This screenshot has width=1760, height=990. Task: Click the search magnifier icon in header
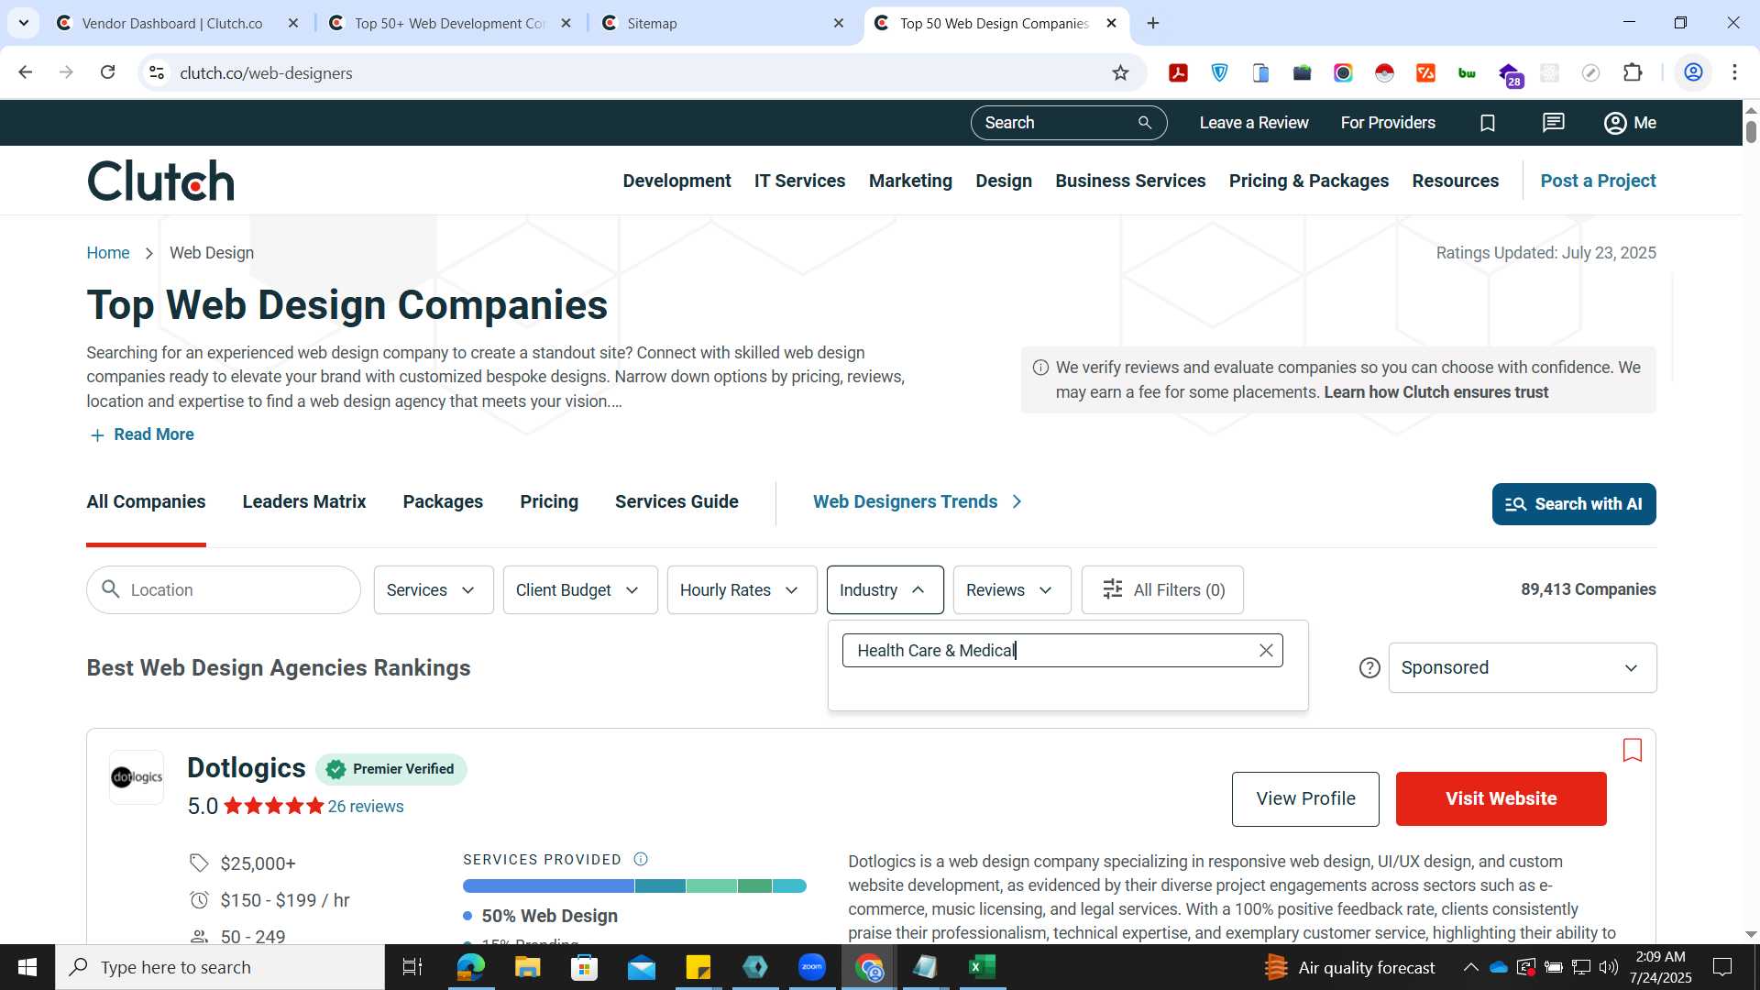[1145, 123]
